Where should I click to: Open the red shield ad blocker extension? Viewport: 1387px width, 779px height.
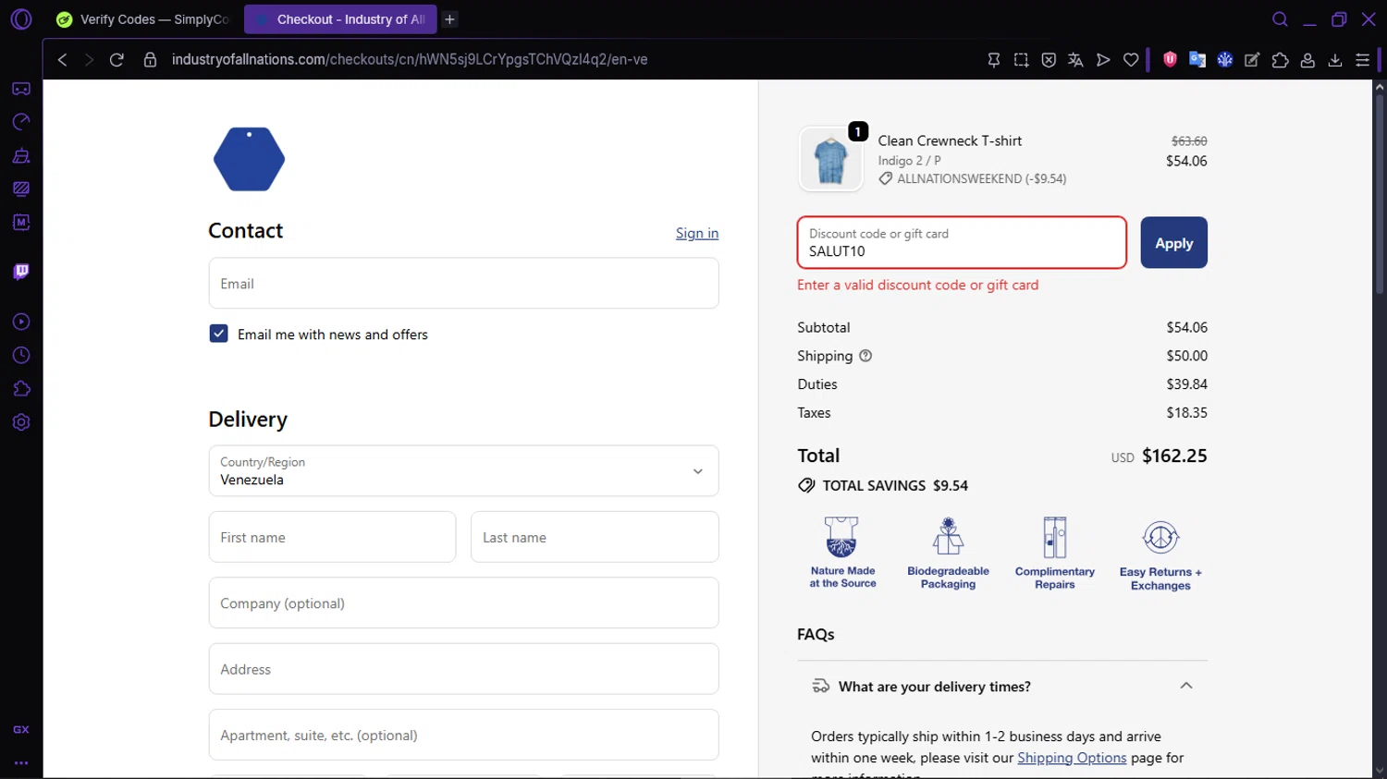(x=1170, y=59)
